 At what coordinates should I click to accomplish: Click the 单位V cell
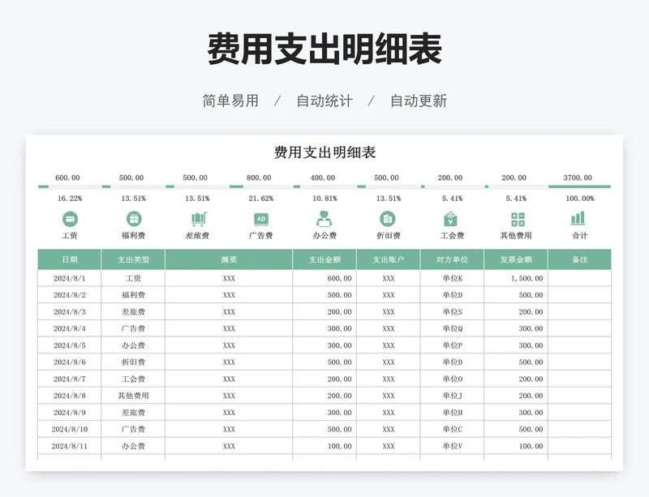[x=452, y=446]
